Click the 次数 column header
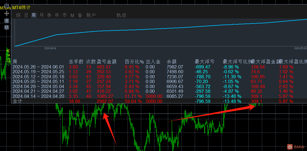307x151 pixels. [91, 62]
